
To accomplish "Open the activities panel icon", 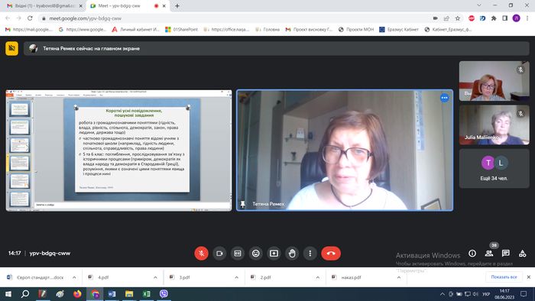I will click(x=522, y=254).
